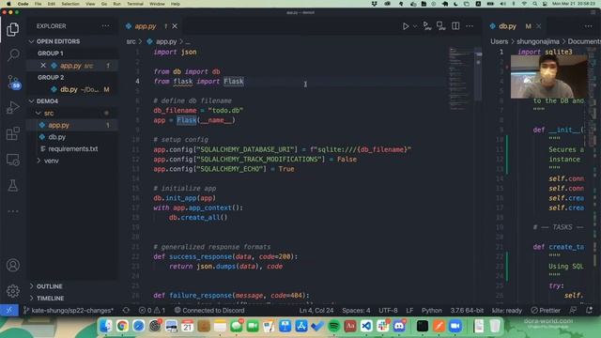Expand the Timeline panel
Image resolution: width=601 pixels, height=338 pixels.
(50, 299)
